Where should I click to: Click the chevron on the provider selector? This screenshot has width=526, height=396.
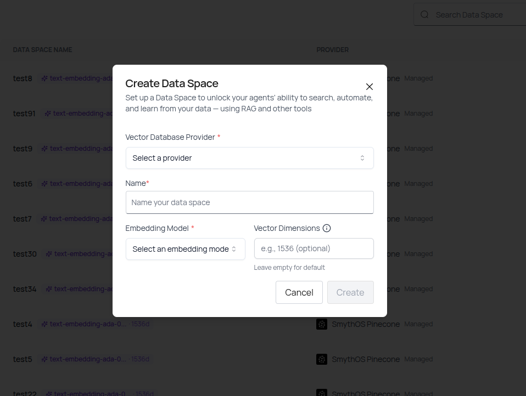pos(362,158)
